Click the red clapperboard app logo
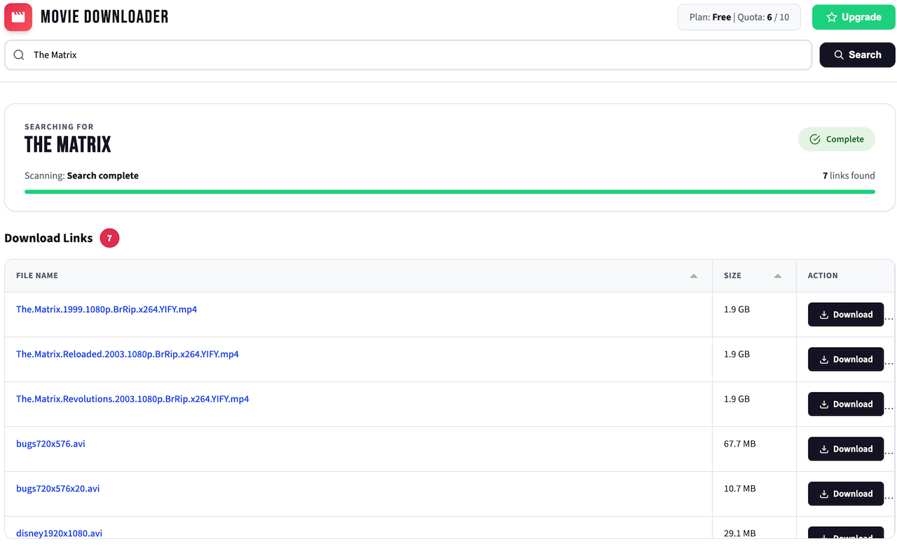This screenshot has width=897, height=560. click(x=18, y=17)
